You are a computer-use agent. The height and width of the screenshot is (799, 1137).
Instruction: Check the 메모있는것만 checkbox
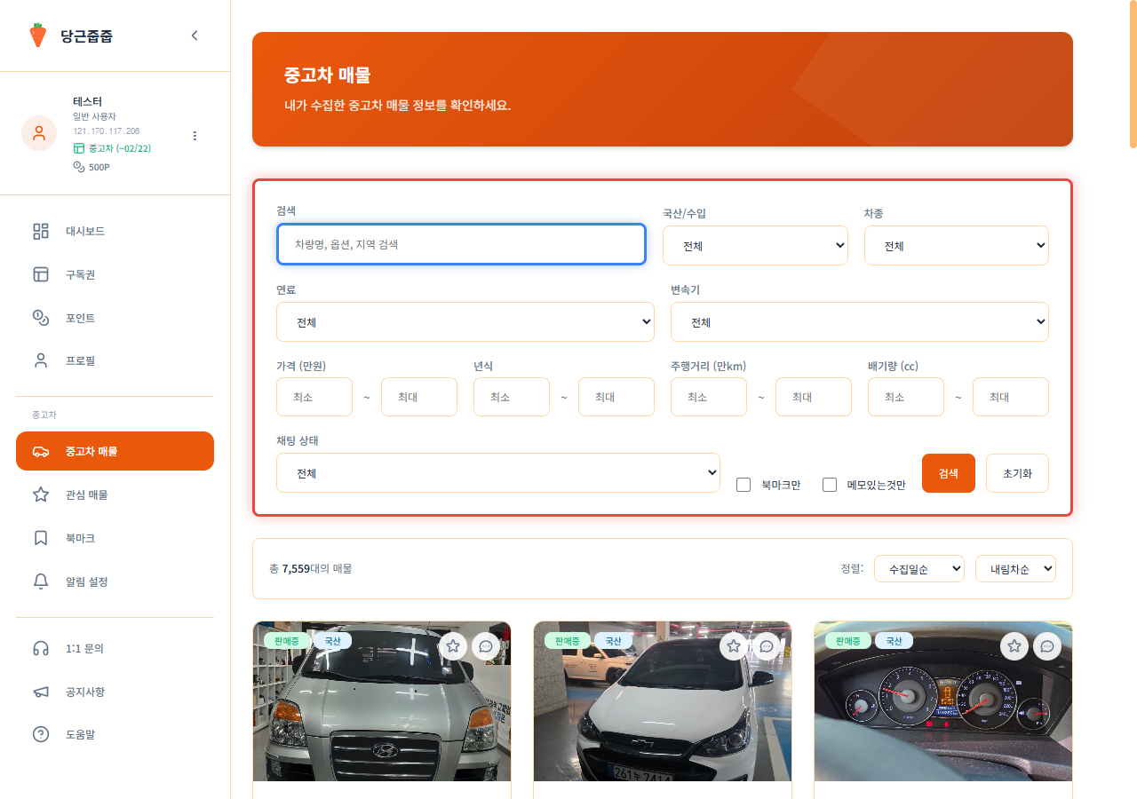(830, 485)
